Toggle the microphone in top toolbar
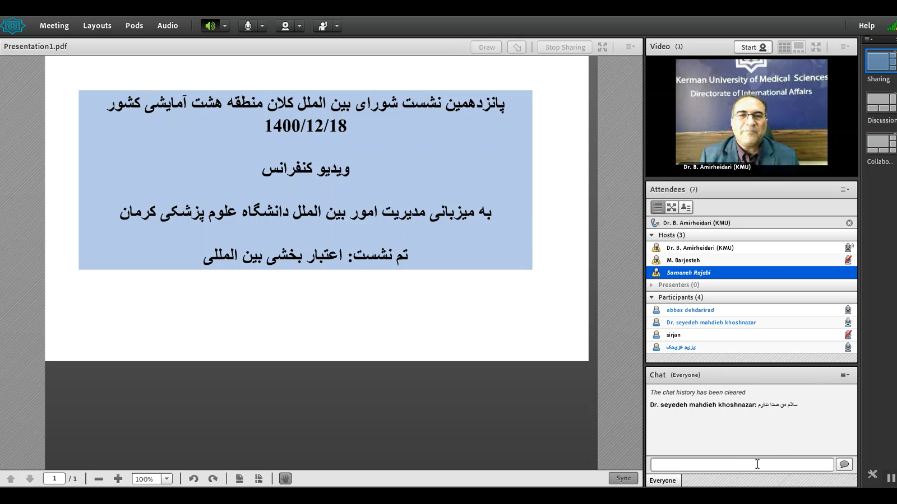The height and width of the screenshot is (504, 897). [x=248, y=26]
